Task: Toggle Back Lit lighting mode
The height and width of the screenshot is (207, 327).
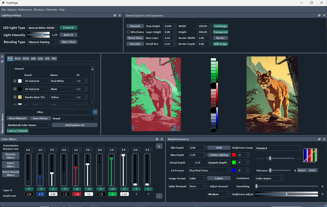Action: pyautogui.click(x=68, y=35)
